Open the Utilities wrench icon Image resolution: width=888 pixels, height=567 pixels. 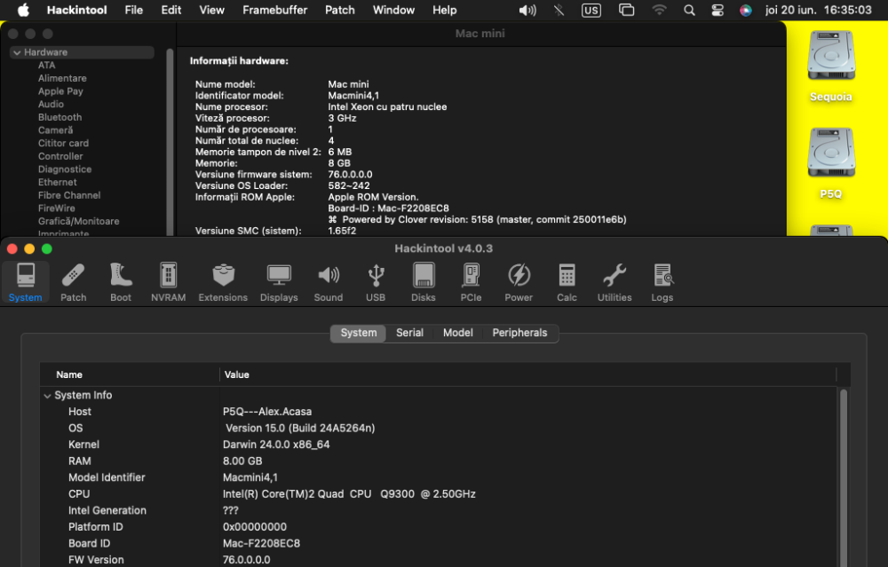tap(614, 282)
